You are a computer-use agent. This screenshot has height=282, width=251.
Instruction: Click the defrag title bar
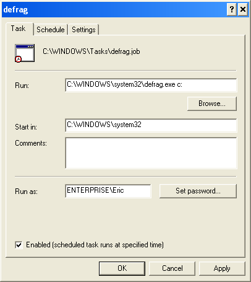click(114, 9)
